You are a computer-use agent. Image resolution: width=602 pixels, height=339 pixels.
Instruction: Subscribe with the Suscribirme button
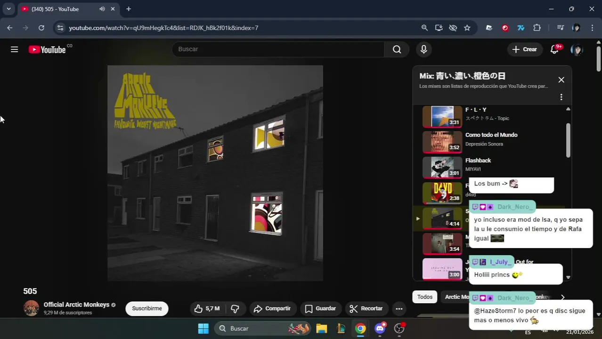[x=147, y=308]
